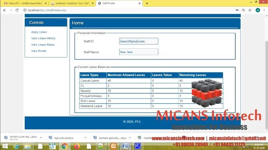
Task: Launch Firefox from taskbar
Action: point(77,146)
